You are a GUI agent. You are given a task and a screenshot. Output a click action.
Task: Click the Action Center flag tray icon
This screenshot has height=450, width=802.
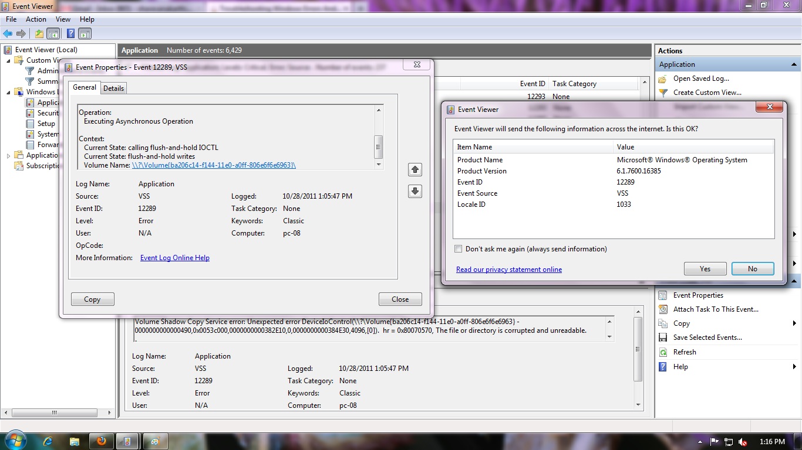tap(715, 442)
